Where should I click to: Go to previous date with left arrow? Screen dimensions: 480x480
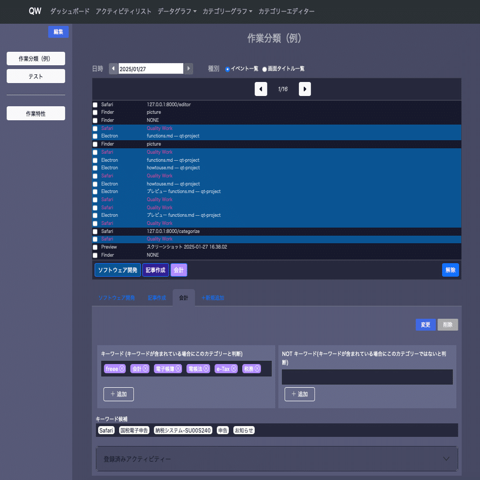tap(113, 68)
